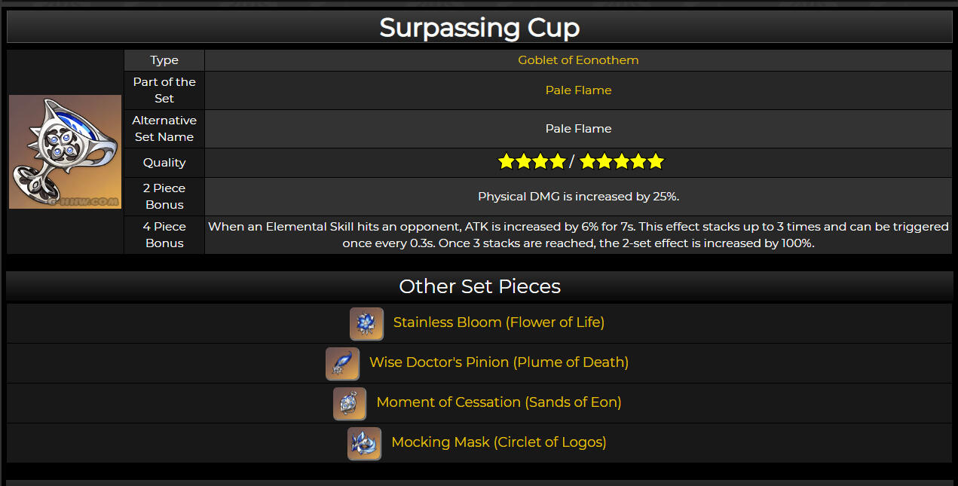This screenshot has width=958, height=486.
Task: Click the four-star quality rating
Action: pyautogui.click(x=532, y=161)
